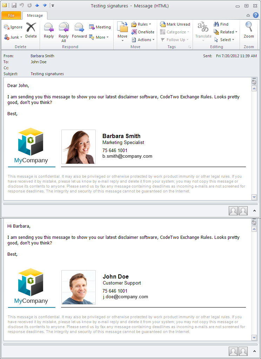Click the down arrow of the lower message scrollbar

254,338
